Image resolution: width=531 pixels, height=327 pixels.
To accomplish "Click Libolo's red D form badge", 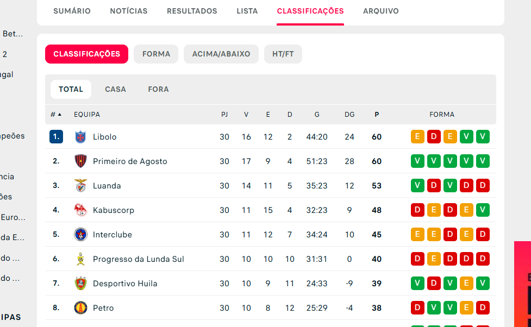I will coord(434,137).
